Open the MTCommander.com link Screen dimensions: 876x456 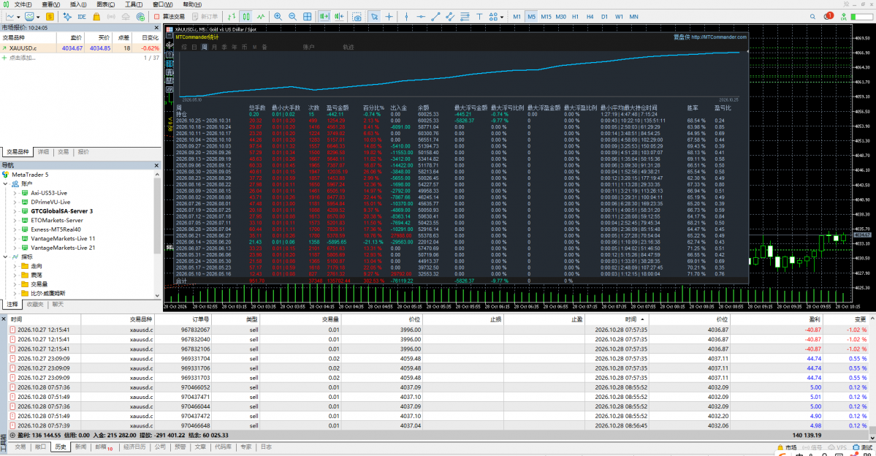tap(718, 37)
